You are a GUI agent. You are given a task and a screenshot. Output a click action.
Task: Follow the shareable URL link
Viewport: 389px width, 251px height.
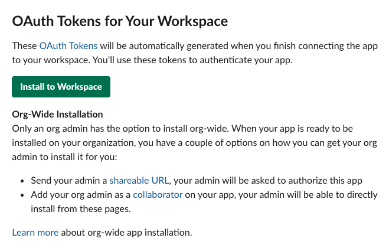(139, 181)
